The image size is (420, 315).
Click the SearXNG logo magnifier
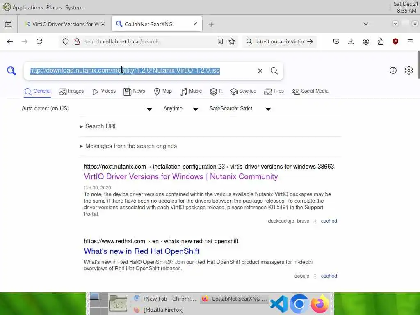click(x=11, y=71)
